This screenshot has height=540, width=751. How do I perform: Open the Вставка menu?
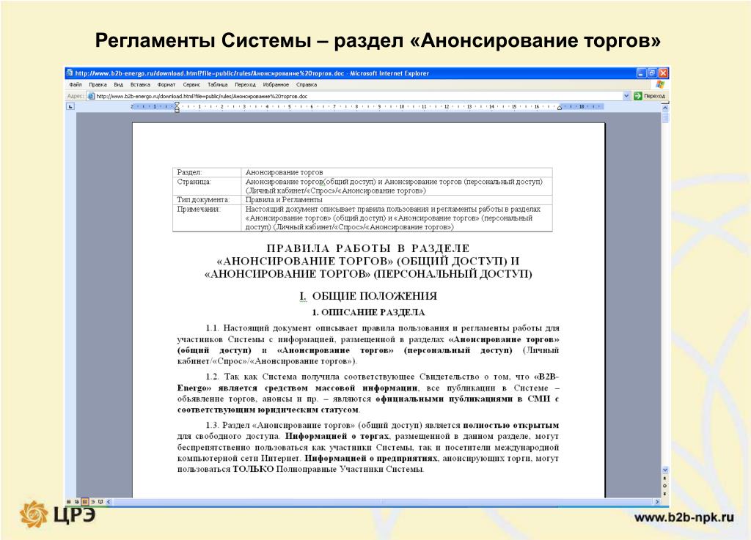[x=140, y=85]
